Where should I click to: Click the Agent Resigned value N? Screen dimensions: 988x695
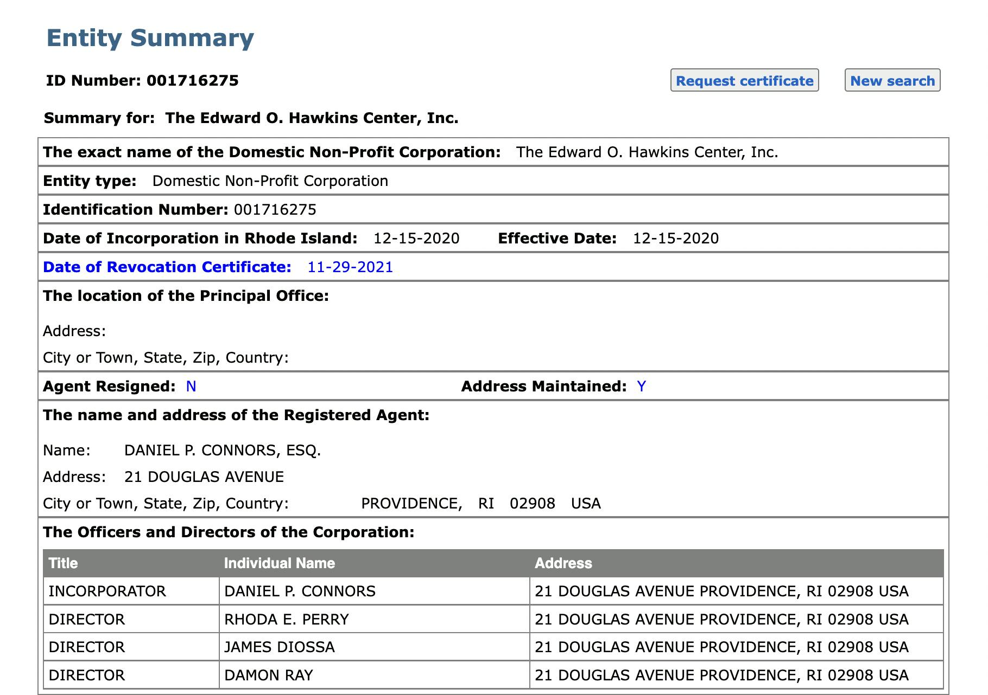point(191,387)
